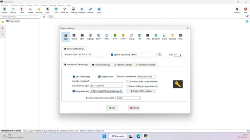Click the browse file icon in private key field
This screenshot has width=250, height=140.
121,91
